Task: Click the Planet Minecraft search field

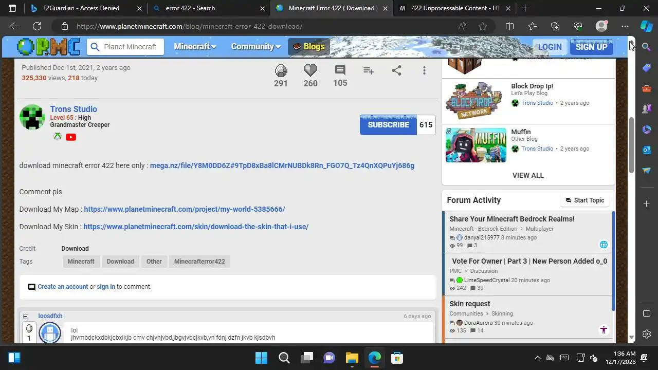Action: 125,47
